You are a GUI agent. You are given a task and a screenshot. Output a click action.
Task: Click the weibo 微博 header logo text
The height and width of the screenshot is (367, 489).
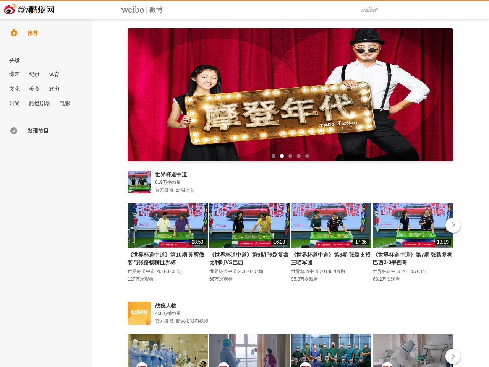tap(142, 10)
